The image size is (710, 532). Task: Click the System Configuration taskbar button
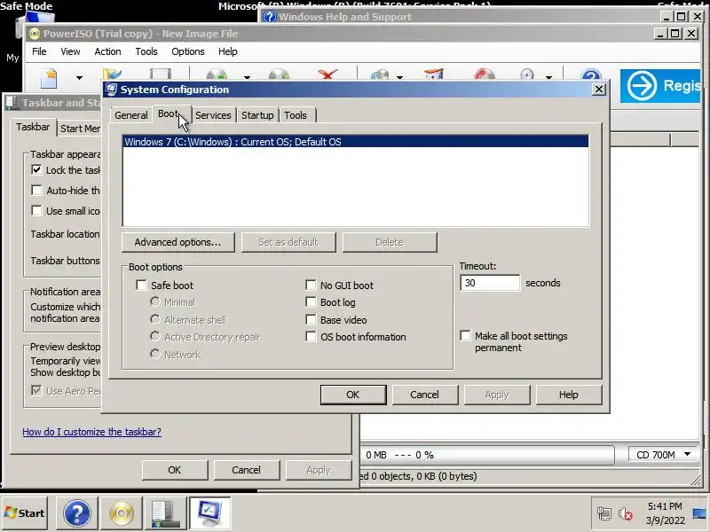pyautogui.click(x=210, y=513)
